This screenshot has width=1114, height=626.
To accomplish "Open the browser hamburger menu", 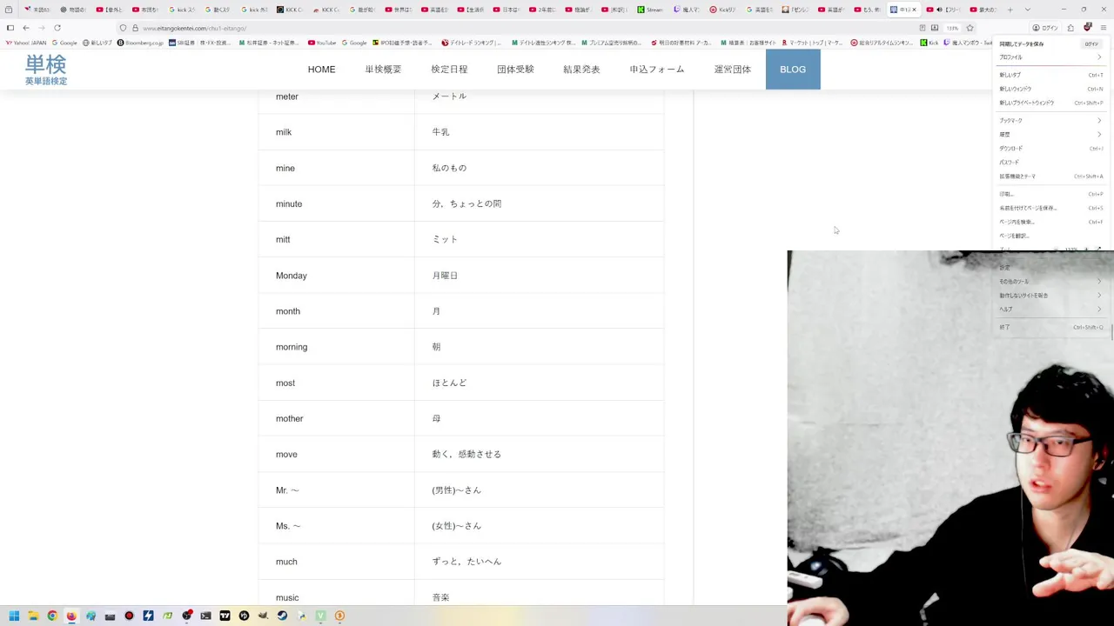I will coord(1104,28).
